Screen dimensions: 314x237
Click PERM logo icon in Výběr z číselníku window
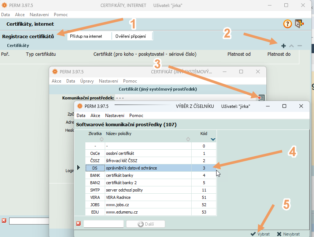80,106
